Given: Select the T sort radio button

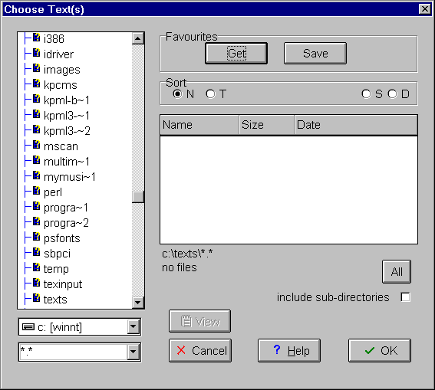Looking at the screenshot, I should click(210, 94).
